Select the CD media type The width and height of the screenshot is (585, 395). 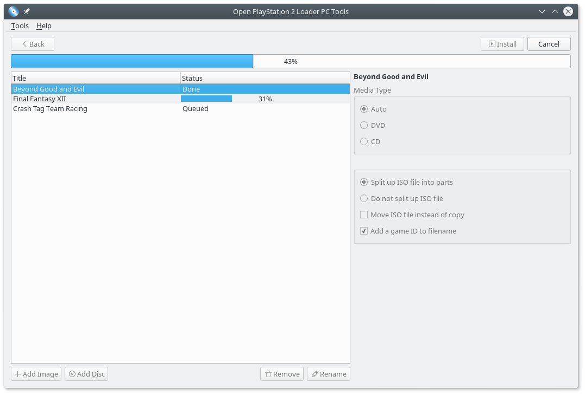click(370, 141)
